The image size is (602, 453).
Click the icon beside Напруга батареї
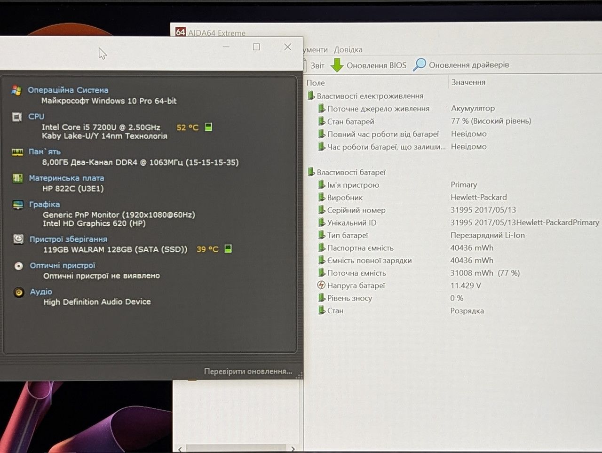(321, 285)
